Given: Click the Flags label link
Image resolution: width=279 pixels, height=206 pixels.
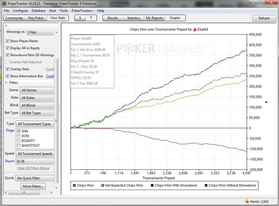Looking at the screenshot, I should [x=10, y=130].
